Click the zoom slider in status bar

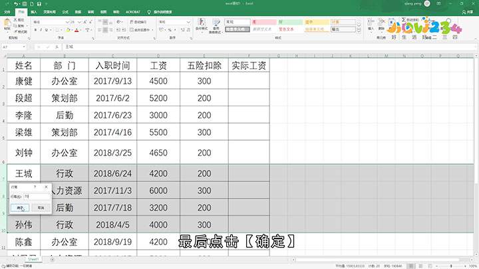(x=452, y=266)
